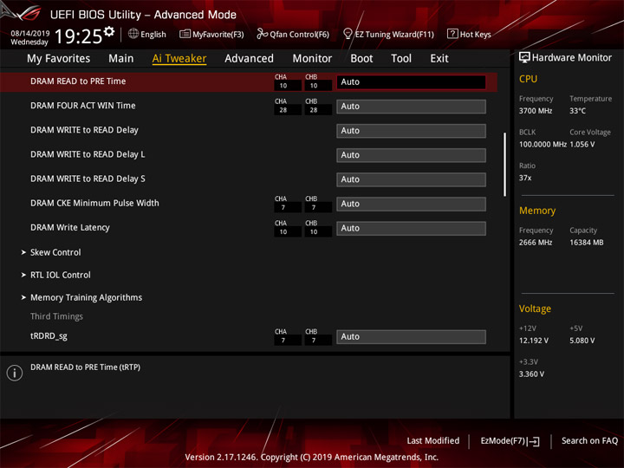The image size is (624, 468).
Task: Open DRAM WRITE to READ Delay value field
Action: point(411,131)
